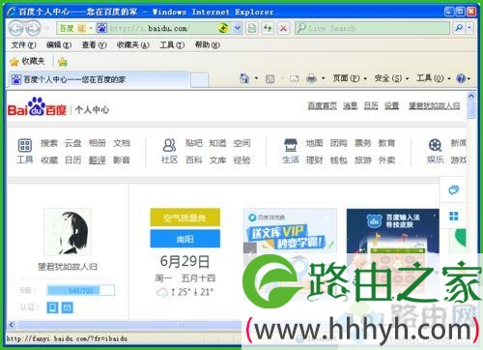Open the address bar history dropdown
The width and height of the screenshot is (483, 350).
pyautogui.click(x=238, y=28)
